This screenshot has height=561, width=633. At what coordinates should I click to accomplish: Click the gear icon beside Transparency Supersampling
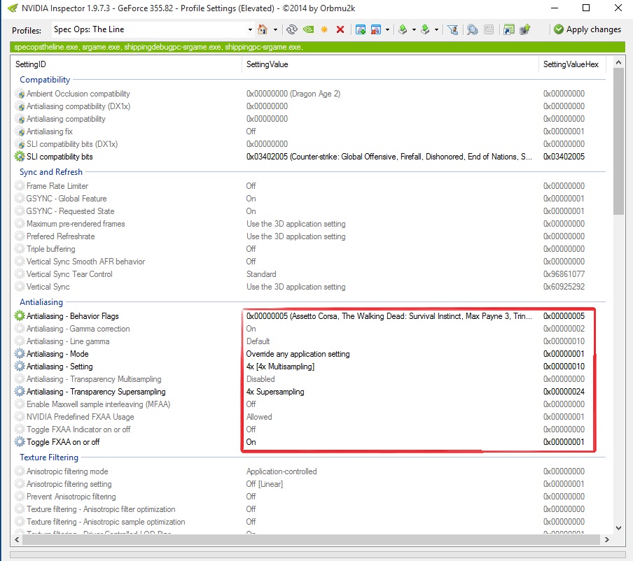pos(20,391)
